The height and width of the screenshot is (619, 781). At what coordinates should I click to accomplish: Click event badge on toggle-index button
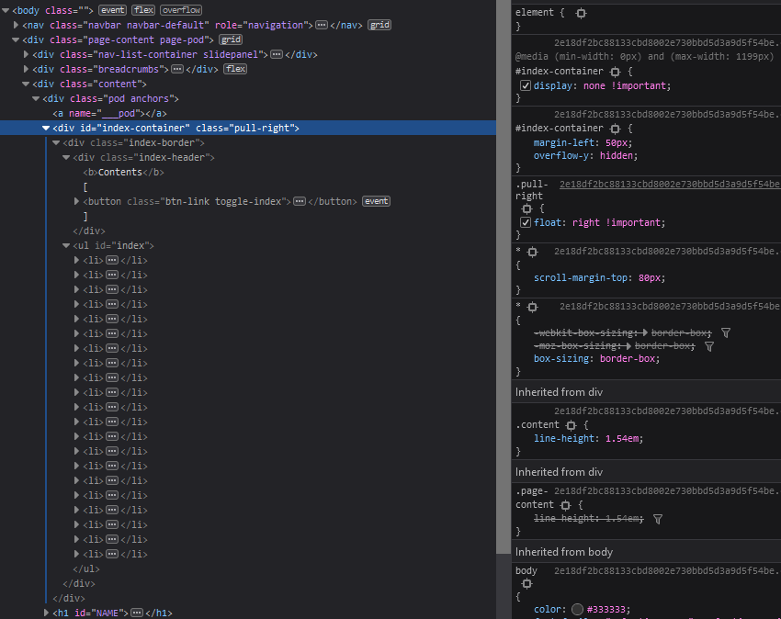click(376, 201)
